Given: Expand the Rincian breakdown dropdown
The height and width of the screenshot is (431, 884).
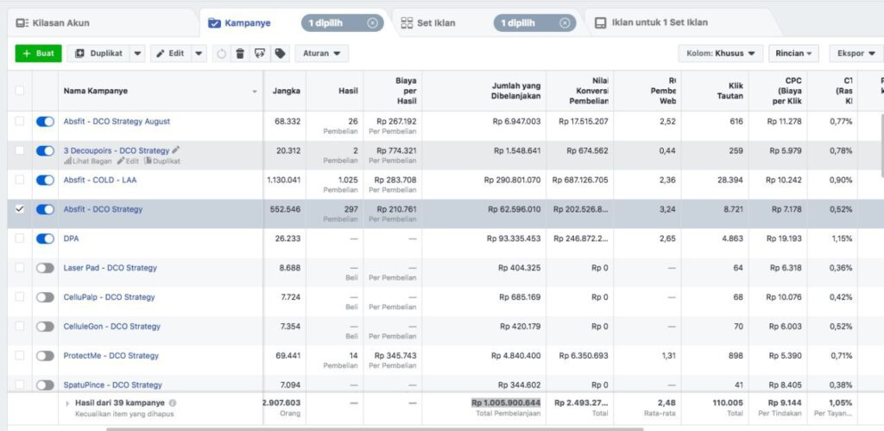Looking at the screenshot, I should (x=793, y=54).
